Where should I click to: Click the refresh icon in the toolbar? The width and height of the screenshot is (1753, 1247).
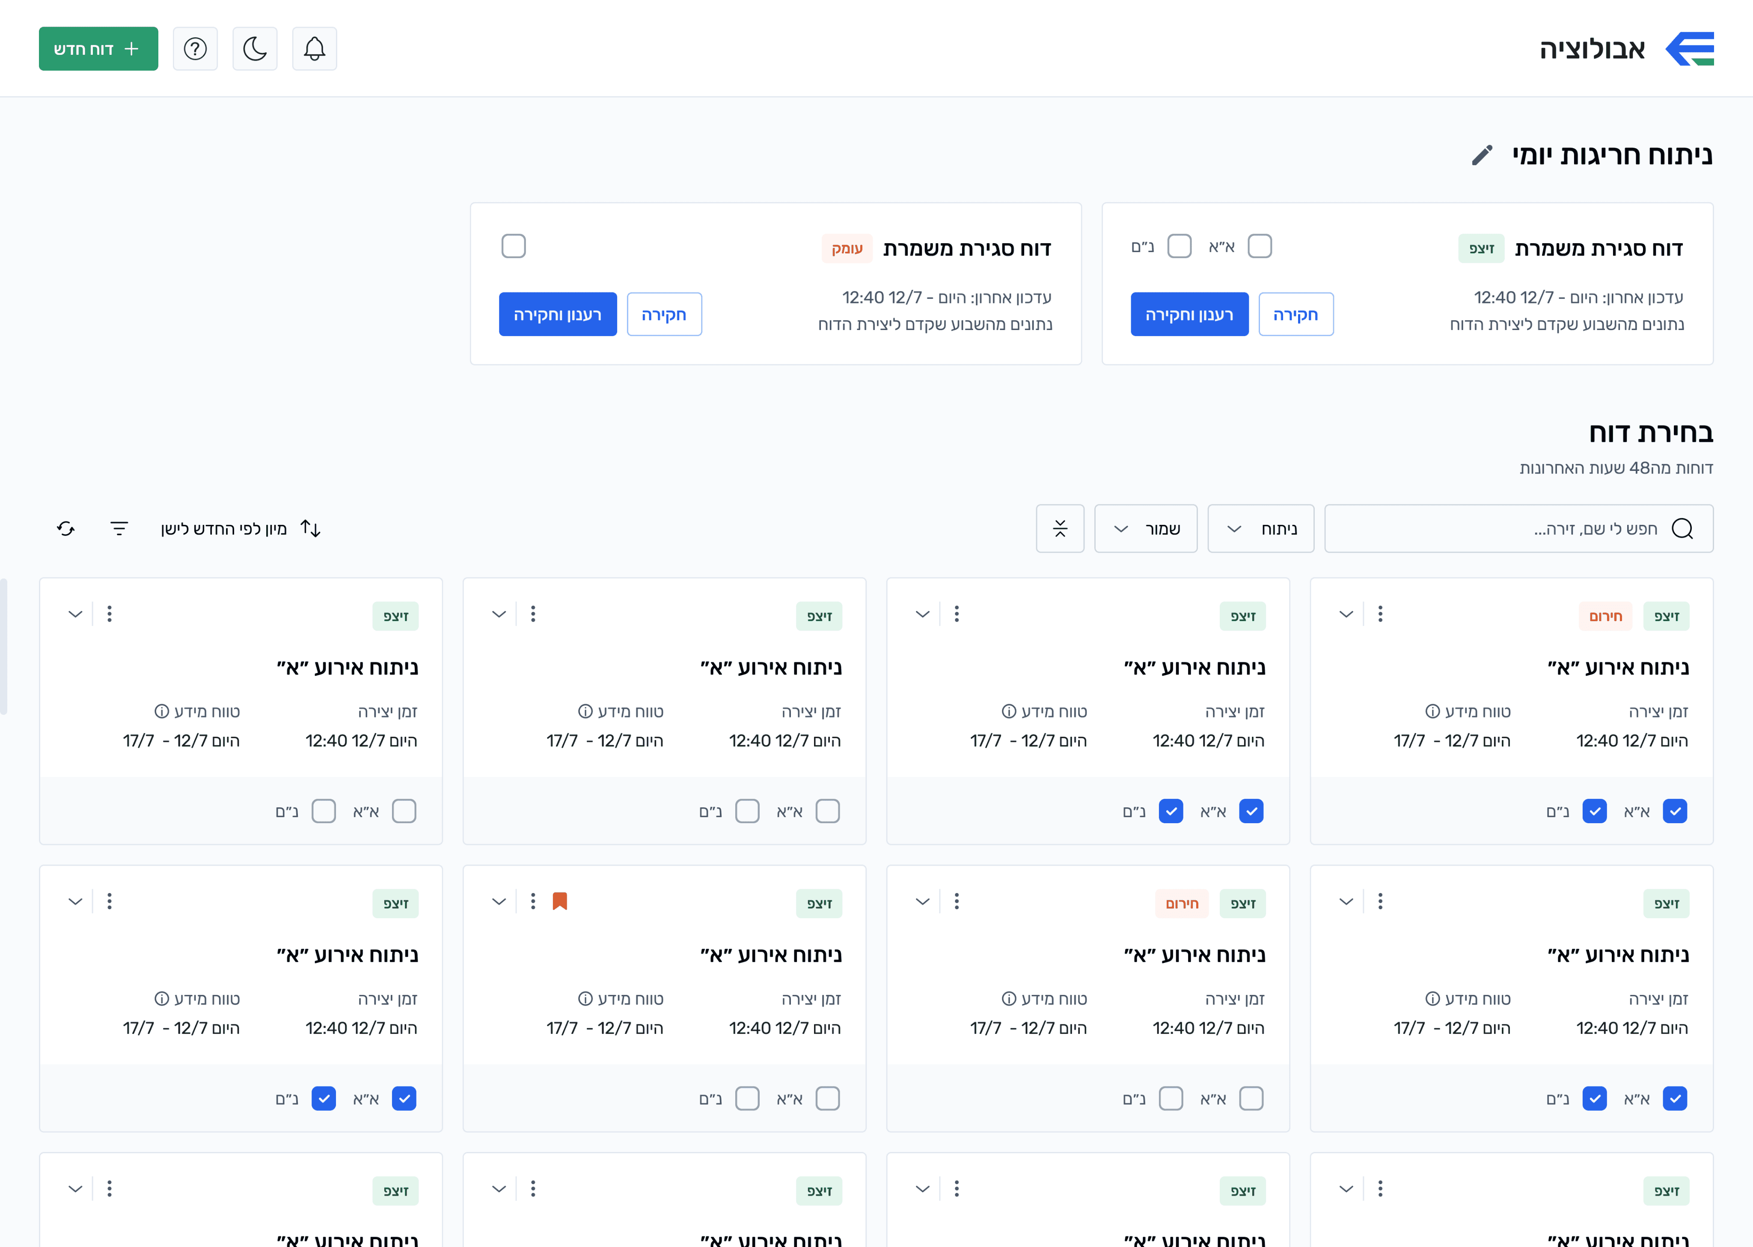point(66,528)
